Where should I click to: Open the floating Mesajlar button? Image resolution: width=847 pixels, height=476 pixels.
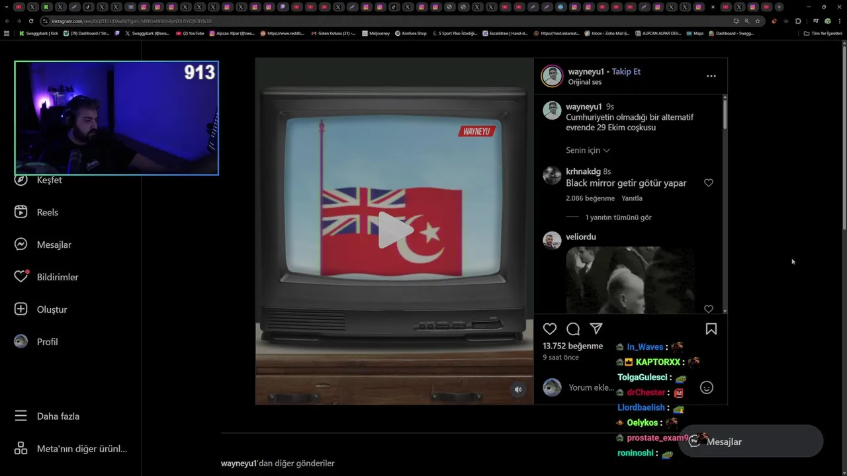[x=750, y=442]
